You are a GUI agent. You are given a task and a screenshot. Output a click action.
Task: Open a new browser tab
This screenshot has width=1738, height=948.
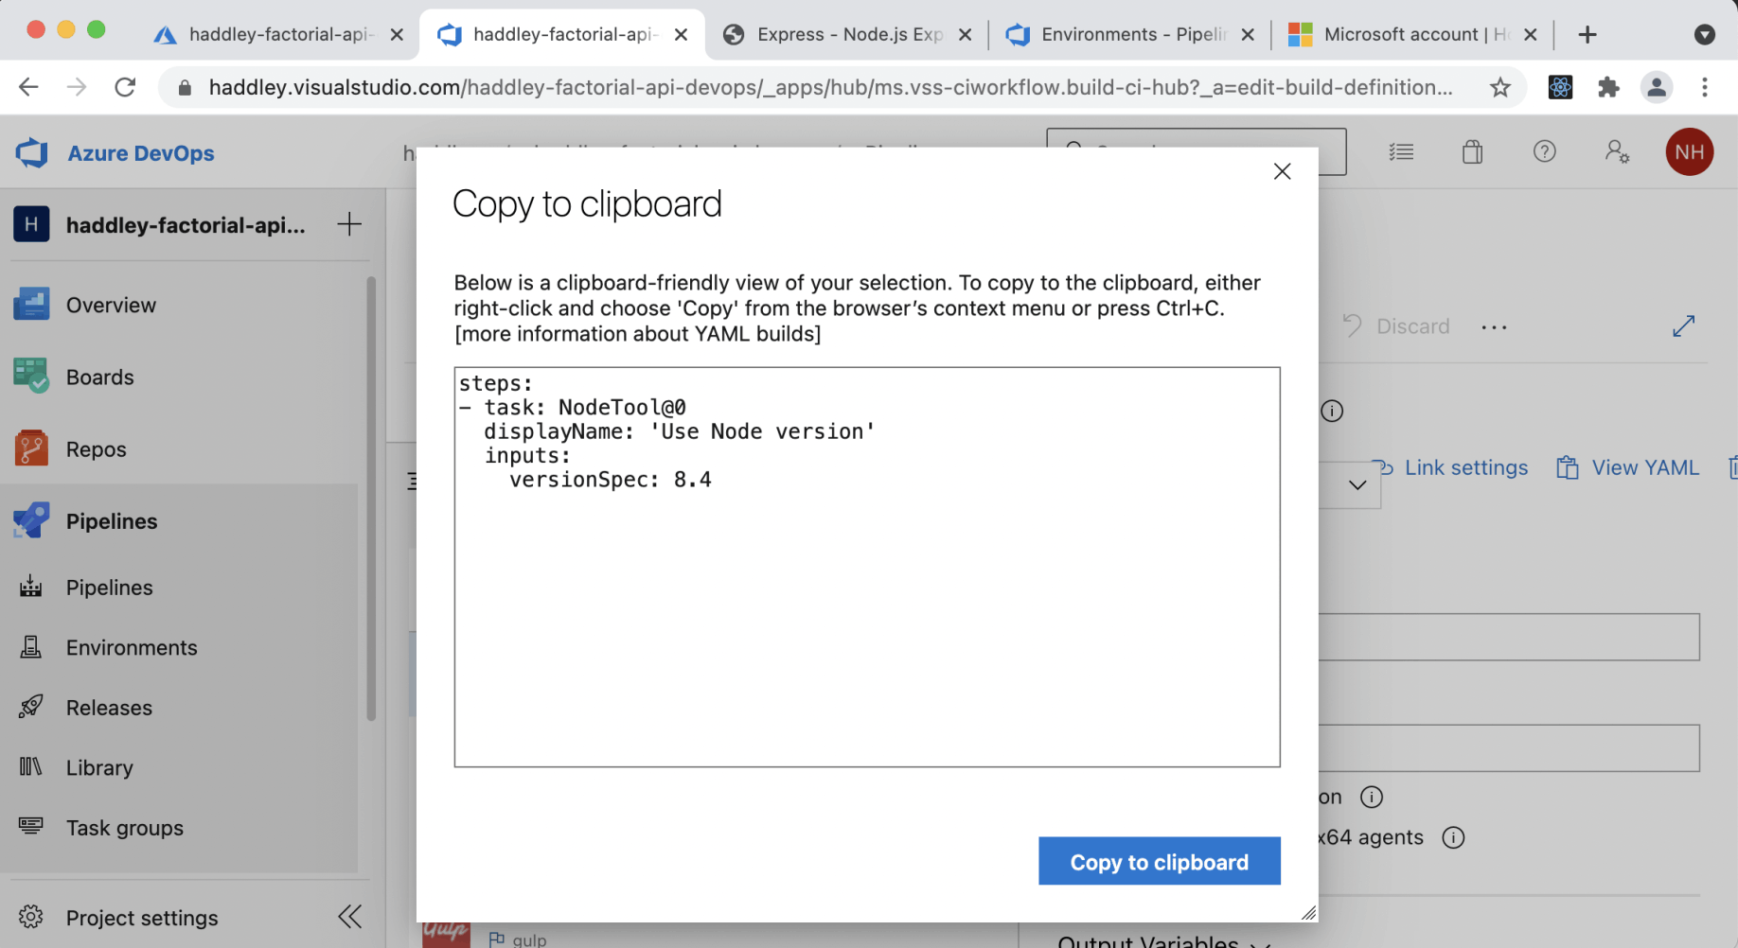pyautogui.click(x=1587, y=34)
